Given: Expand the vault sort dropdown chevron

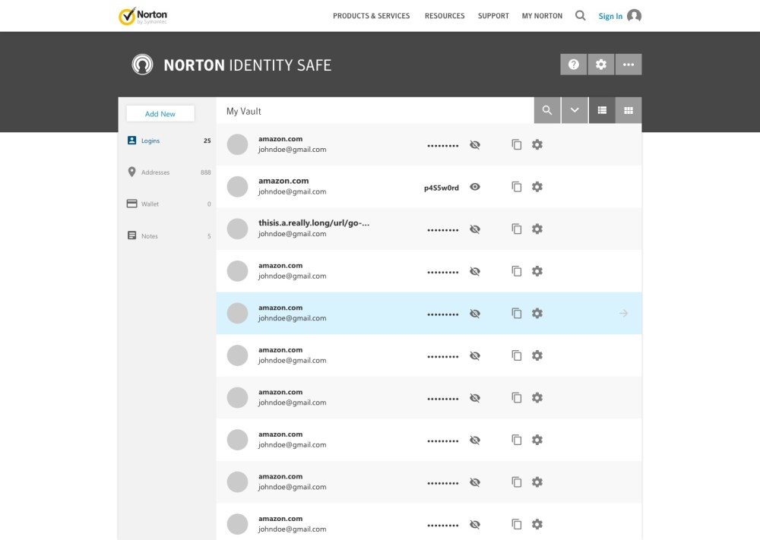Looking at the screenshot, I should coord(575,111).
